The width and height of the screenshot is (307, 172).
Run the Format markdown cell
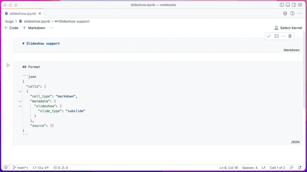tap(8, 65)
